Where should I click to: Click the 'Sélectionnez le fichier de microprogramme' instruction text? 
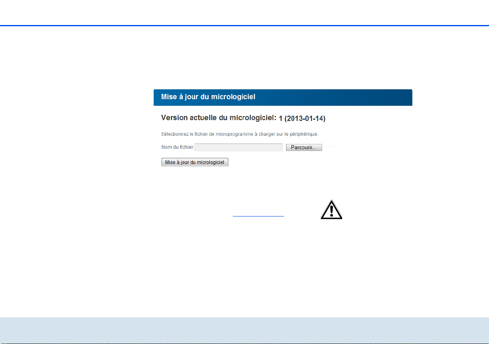(x=239, y=134)
